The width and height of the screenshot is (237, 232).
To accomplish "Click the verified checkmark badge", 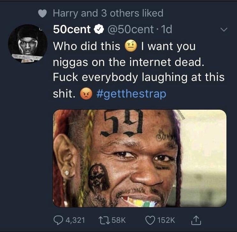I will point(98,30).
